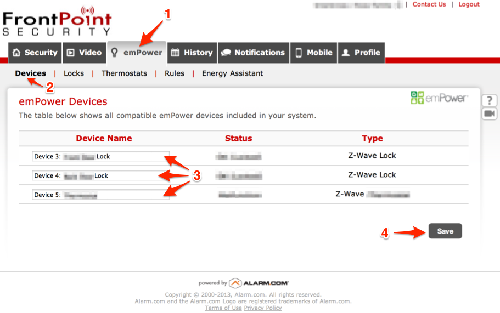
Task: Click the Type column header
Action: coord(372,138)
